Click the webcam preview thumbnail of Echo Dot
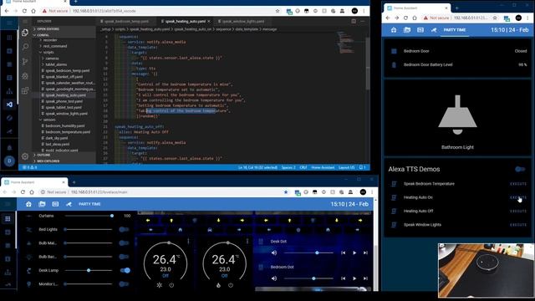 (487, 270)
